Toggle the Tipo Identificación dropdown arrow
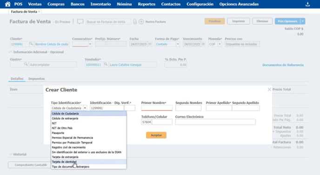Screen dimensions: 320x175 pos(85,108)
